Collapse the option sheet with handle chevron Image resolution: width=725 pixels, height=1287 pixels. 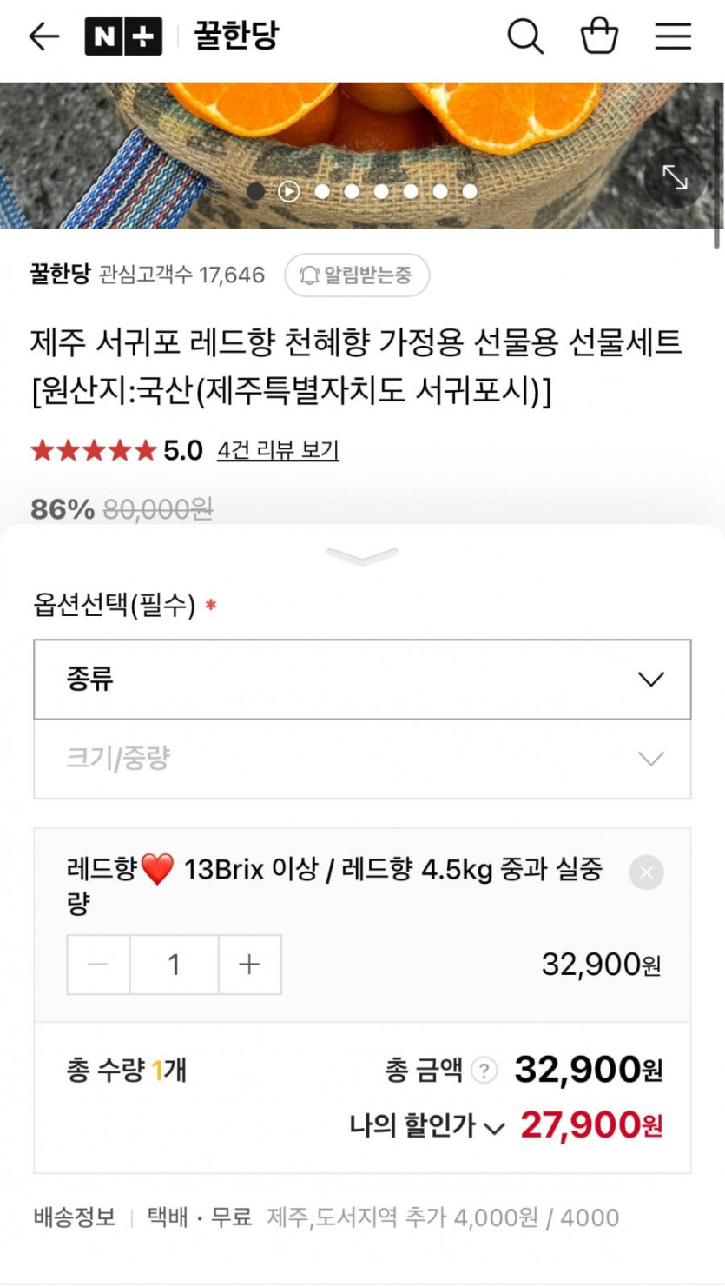coord(362,556)
